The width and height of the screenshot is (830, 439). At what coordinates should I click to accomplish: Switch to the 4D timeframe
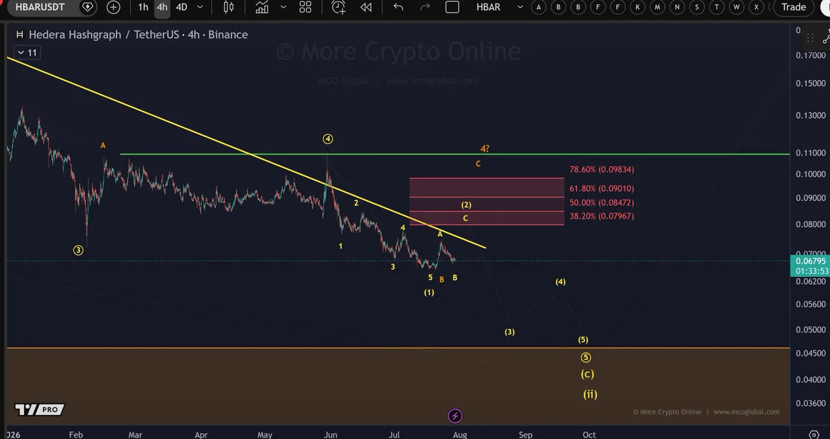point(181,7)
